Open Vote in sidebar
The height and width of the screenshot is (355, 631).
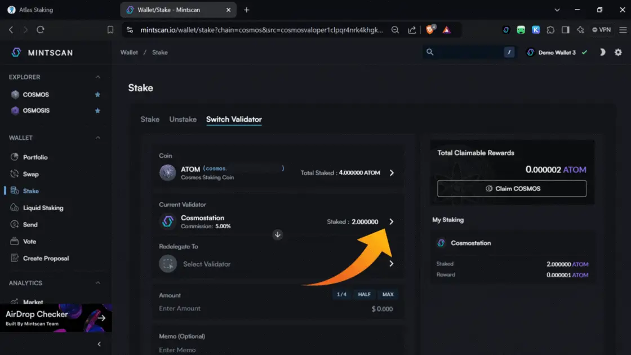coord(29,241)
